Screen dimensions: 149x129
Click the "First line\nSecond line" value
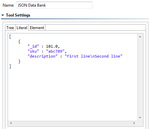pos(94,56)
